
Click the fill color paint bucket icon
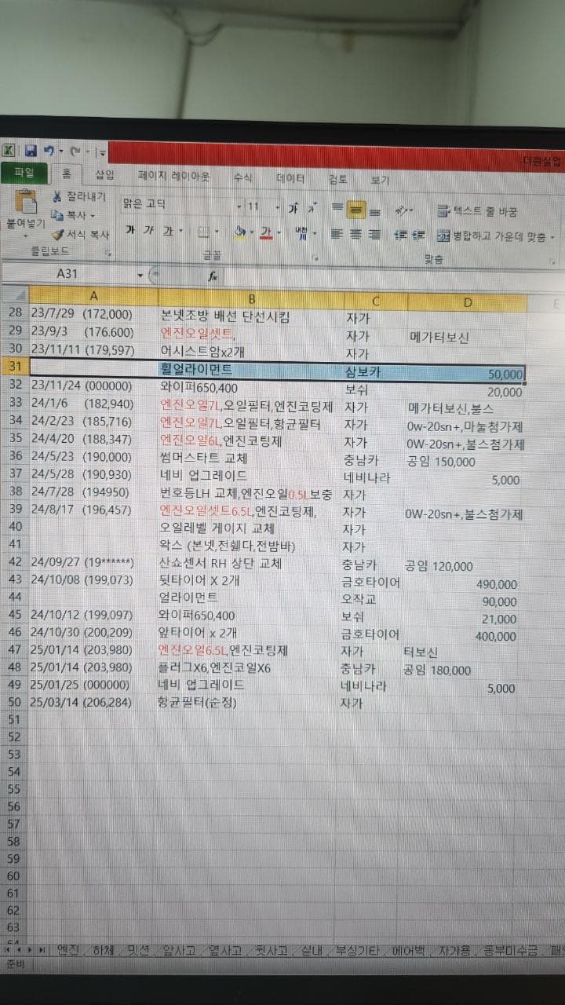click(240, 232)
